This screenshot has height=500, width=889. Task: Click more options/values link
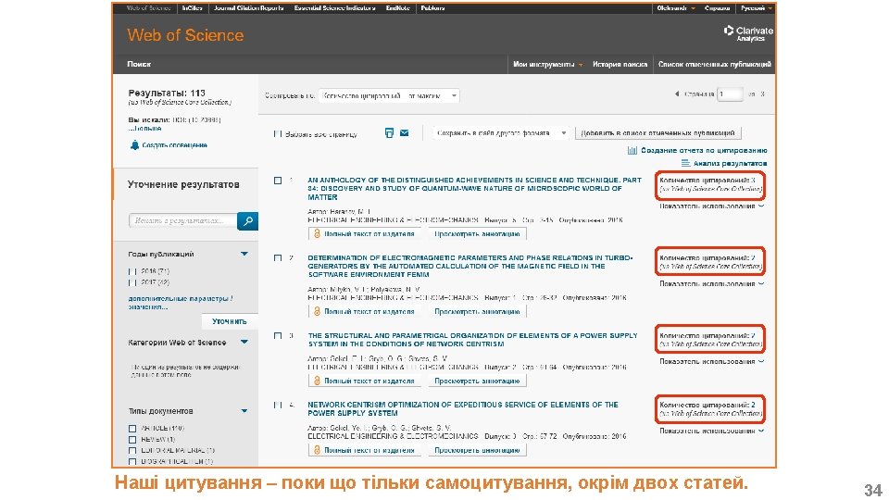point(181,303)
